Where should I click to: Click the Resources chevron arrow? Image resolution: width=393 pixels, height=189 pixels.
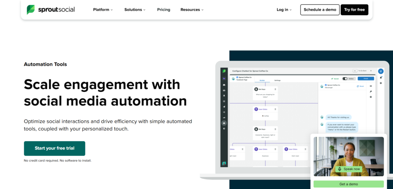point(203,10)
